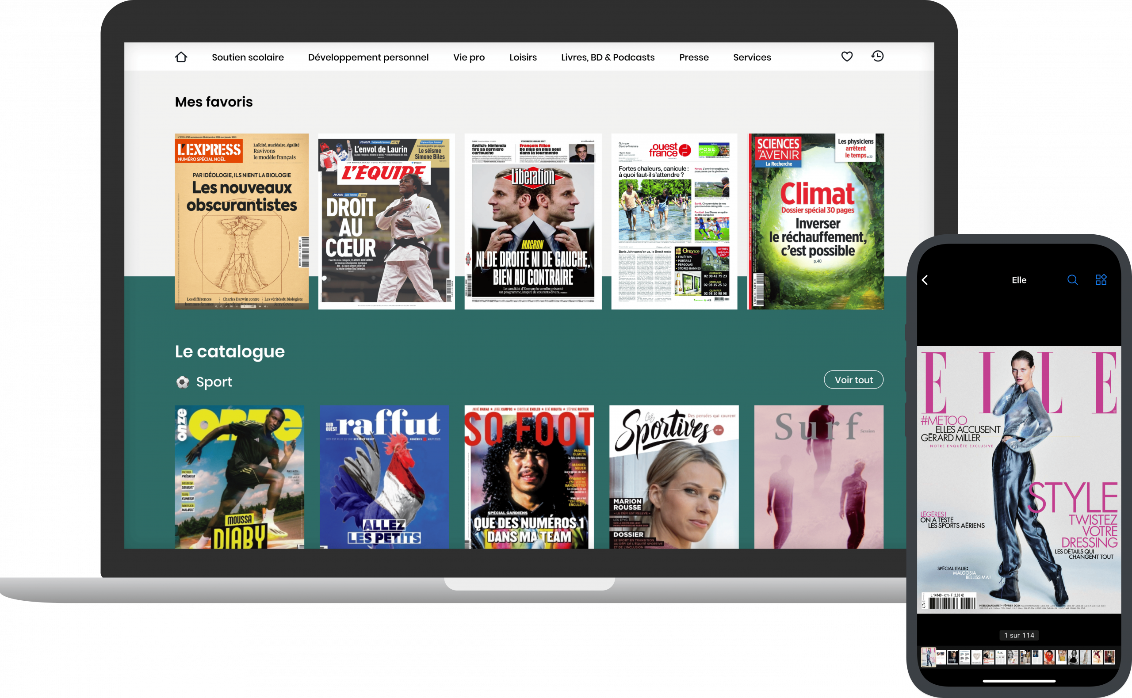
Task: Tap the back arrow on phone
Action: coord(925,280)
